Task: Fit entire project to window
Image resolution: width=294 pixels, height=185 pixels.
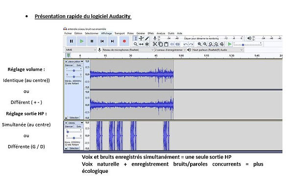Action: tap(217, 44)
